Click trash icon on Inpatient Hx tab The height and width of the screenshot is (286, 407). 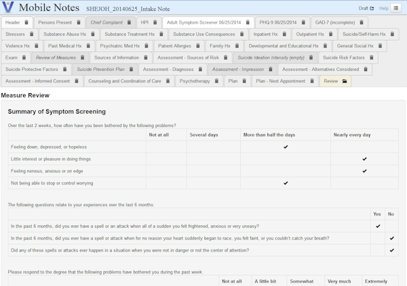click(284, 34)
